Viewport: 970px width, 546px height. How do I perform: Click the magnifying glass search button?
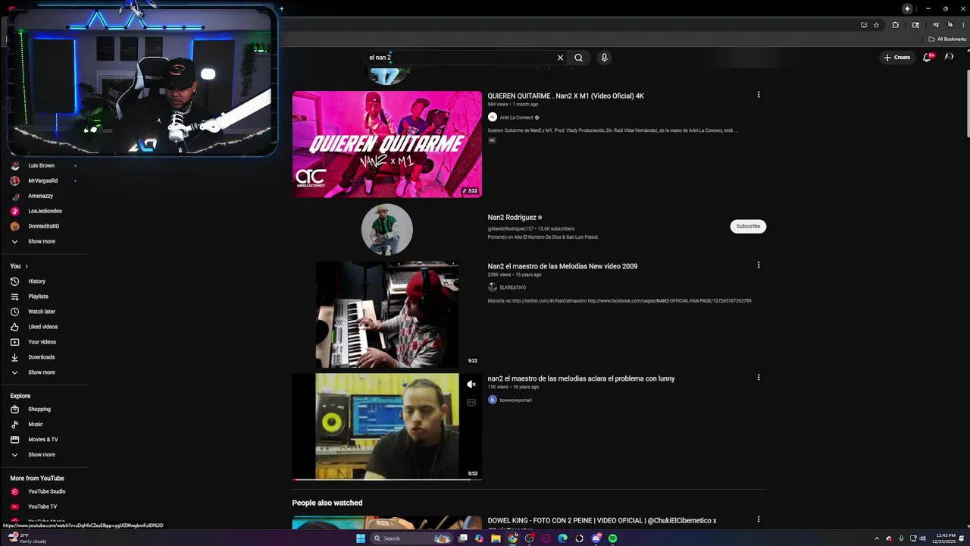pyautogui.click(x=579, y=58)
